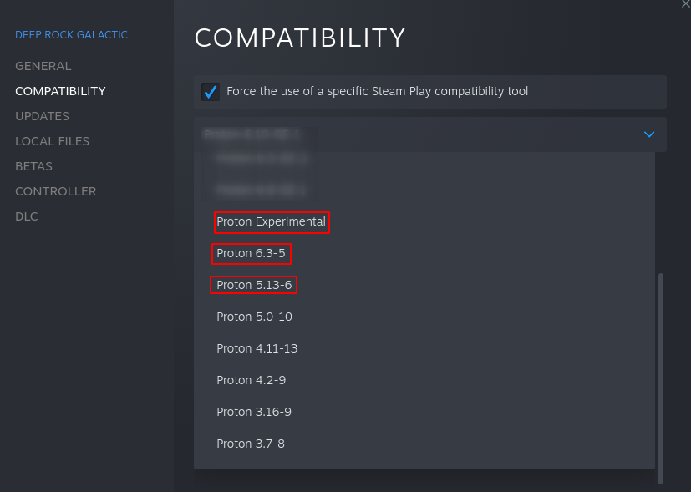Select Proton 5.0-10 entry

click(x=254, y=317)
